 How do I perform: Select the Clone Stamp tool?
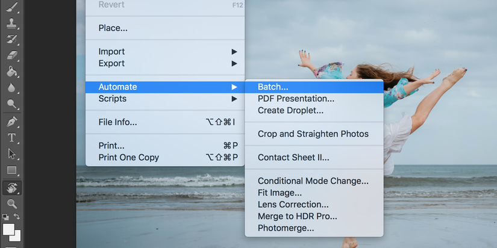(x=11, y=23)
